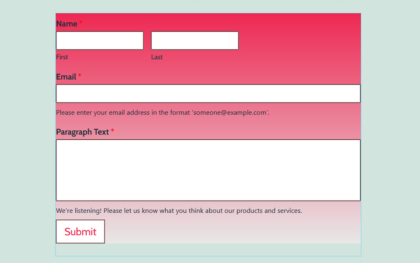Click the gap between First and Last fields
Screen dimensions: 420x263
(x=147, y=40)
